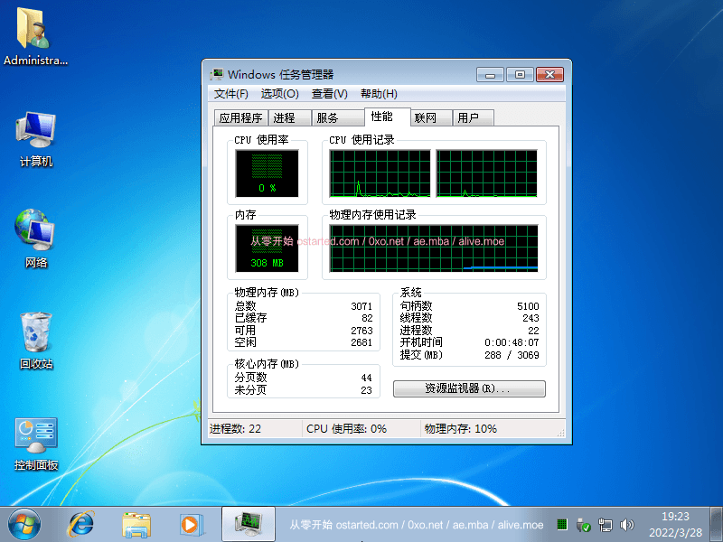
Task: Click the volume speaker tray icon
Action: 626,525
